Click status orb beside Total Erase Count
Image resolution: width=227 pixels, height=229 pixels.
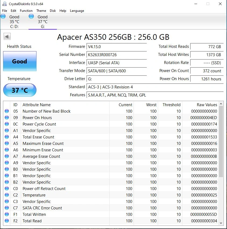click(x=7, y=137)
